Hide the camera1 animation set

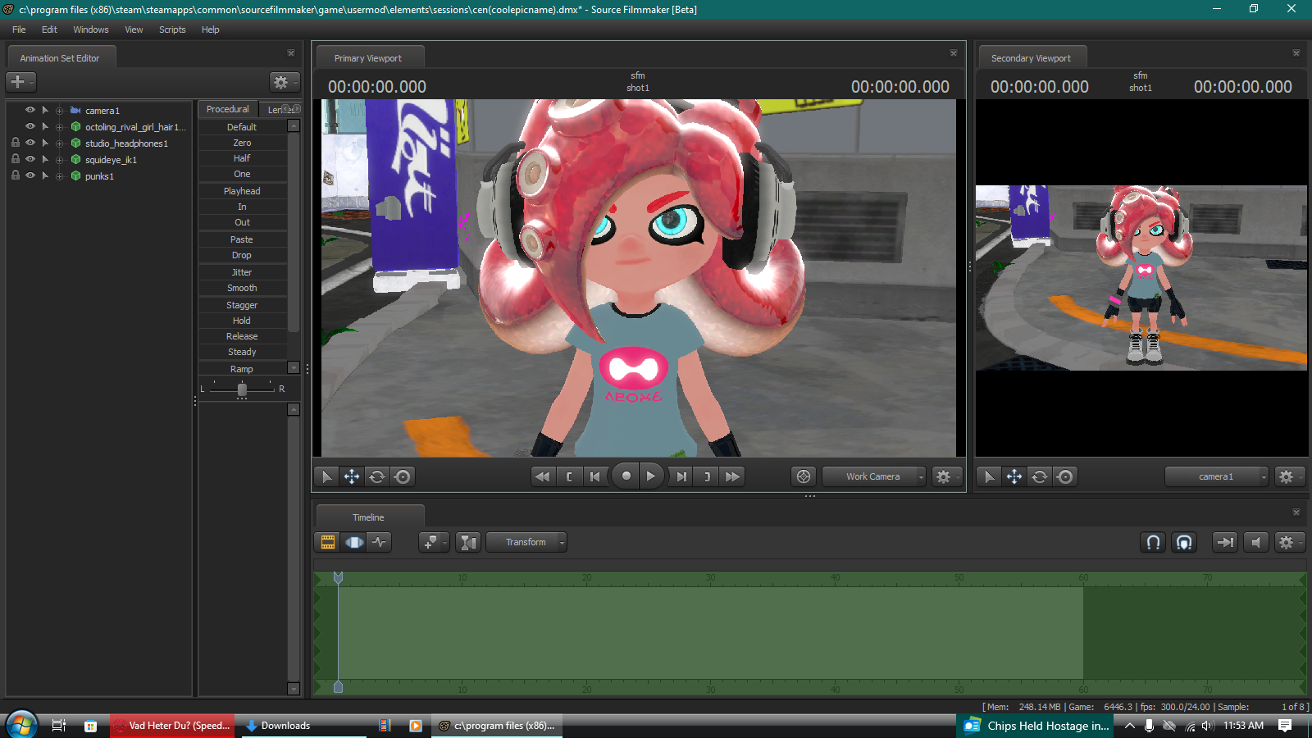click(x=30, y=110)
